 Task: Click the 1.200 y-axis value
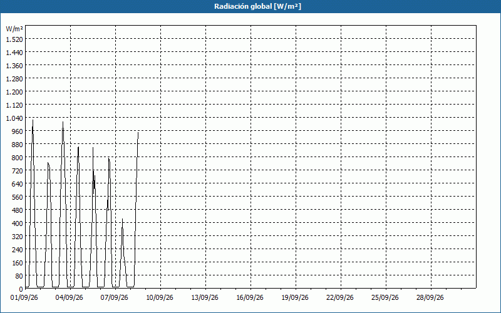coord(14,91)
